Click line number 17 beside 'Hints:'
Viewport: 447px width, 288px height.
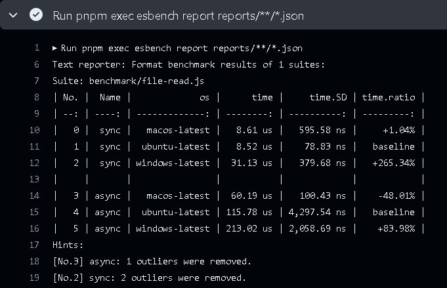(x=35, y=245)
